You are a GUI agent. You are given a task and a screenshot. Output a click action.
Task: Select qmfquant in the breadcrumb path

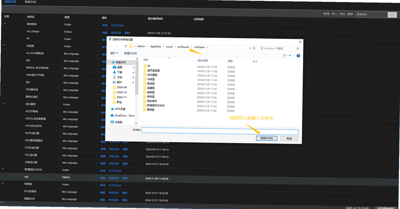(x=183, y=47)
